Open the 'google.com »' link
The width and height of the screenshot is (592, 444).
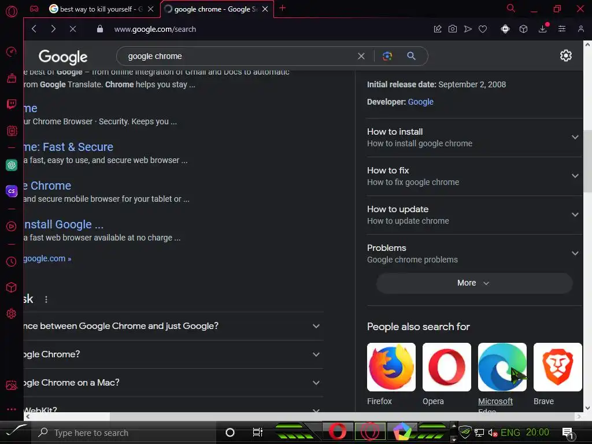pos(47,258)
